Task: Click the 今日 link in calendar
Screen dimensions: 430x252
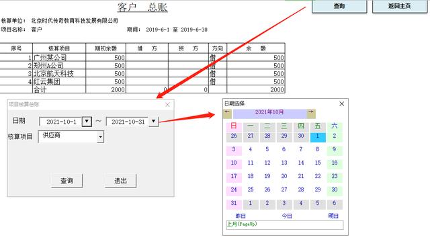Action: click(287, 216)
